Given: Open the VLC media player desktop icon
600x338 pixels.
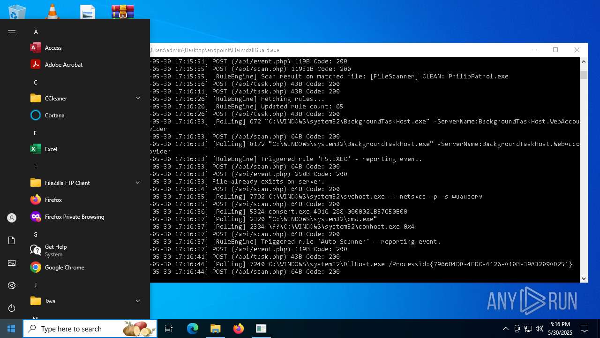Looking at the screenshot, I should [x=52, y=11].
